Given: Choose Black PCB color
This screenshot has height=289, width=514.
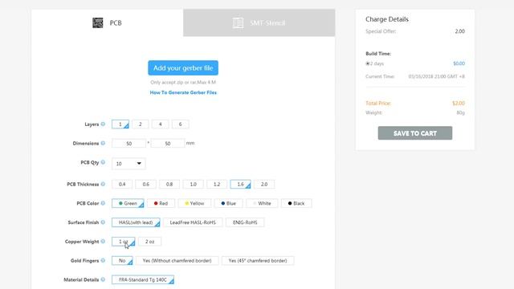Looking at the screenshot, I should 296,203.
